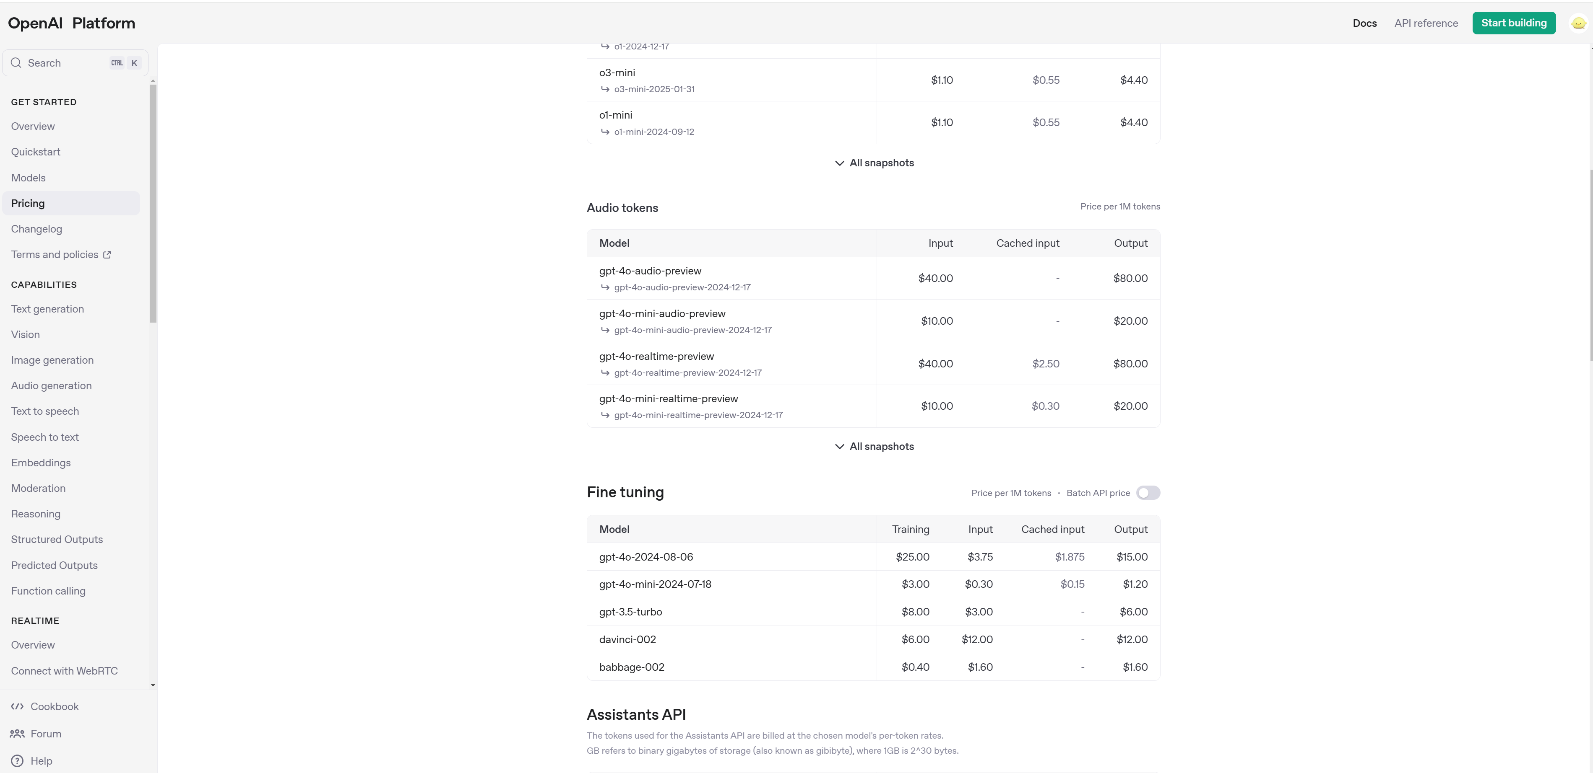Click gpt-4o-2024-08-06 in Fine tuning table
Image resolution: width=1593 pixels, height=773 pixels.
pyautogui.click(x=646, y=557)
